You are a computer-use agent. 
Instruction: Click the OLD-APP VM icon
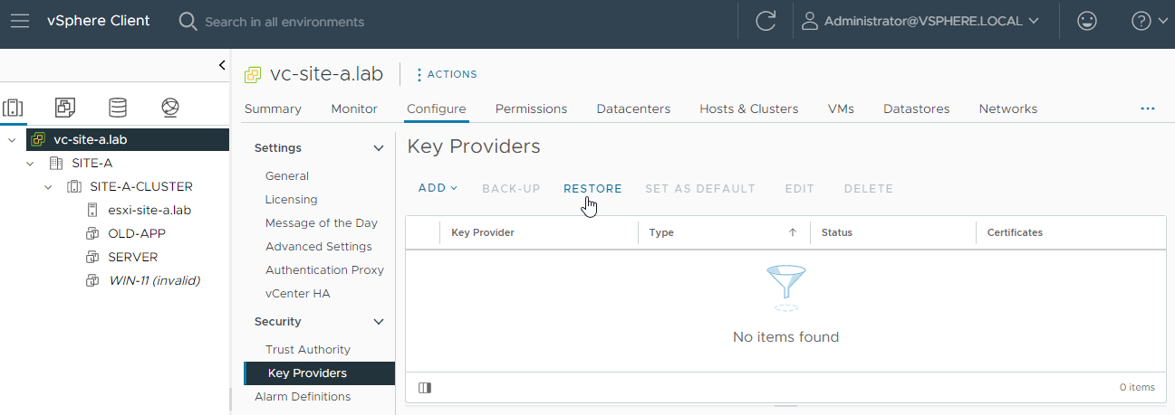point(91,233)
